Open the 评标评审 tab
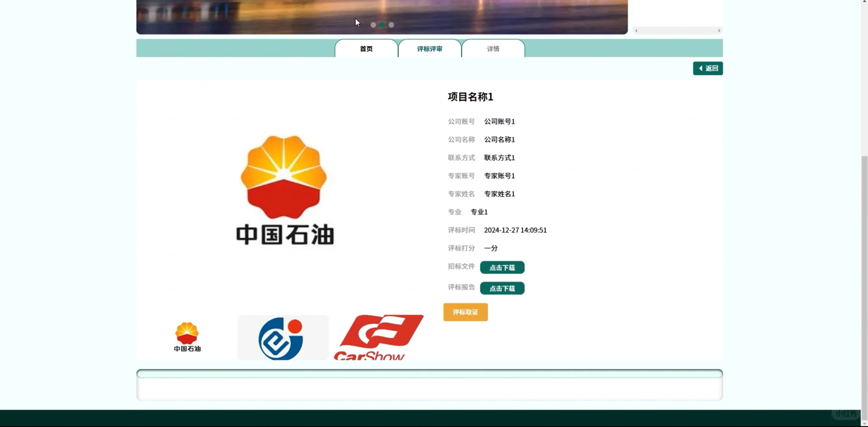The height and width of the screenshot is (427, 868). click(429, 48)
